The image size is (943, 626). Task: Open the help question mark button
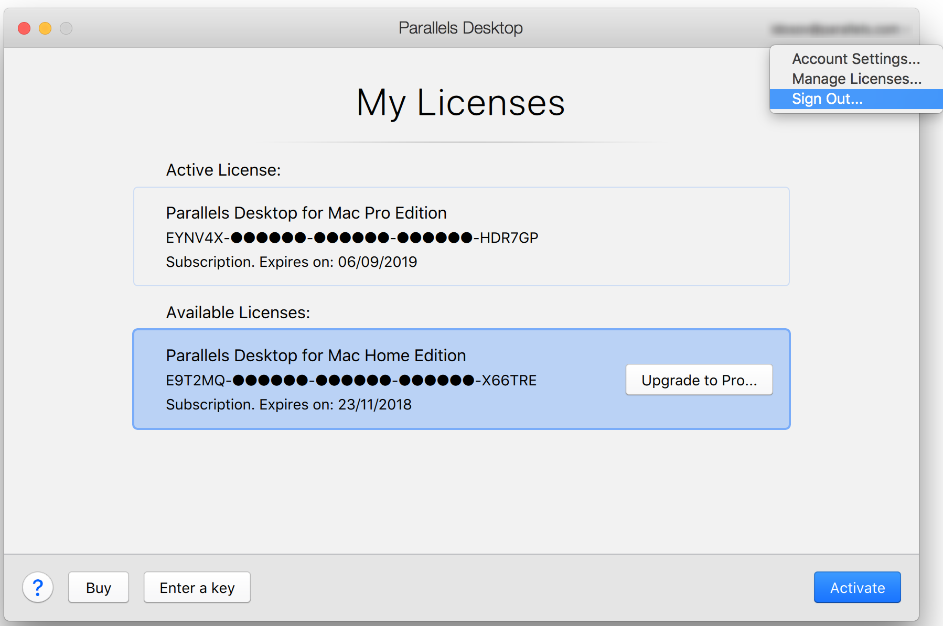click(x=38, y=587)
